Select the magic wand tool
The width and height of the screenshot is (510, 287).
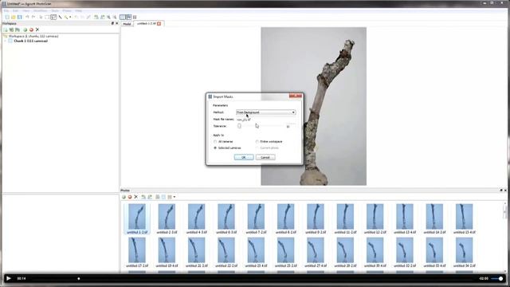[66, 17]
